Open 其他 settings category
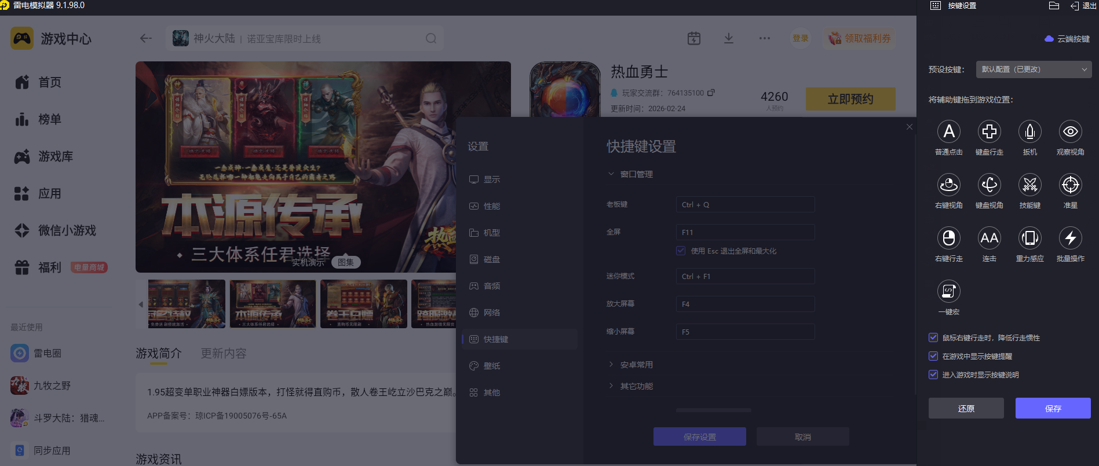 tap(520, 392)
